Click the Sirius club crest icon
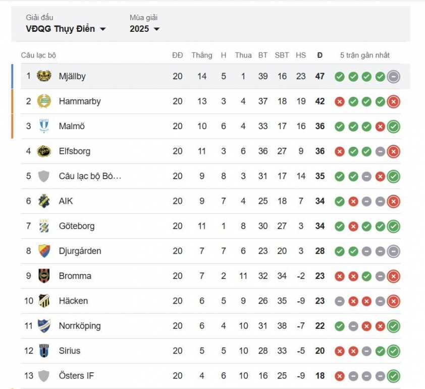Image resolution: width=425 pixels, height=389 pixels. pyautogui.click(x=44, y=351)
